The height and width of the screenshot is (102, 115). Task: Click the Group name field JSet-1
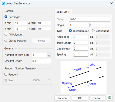tap(89, 19)
